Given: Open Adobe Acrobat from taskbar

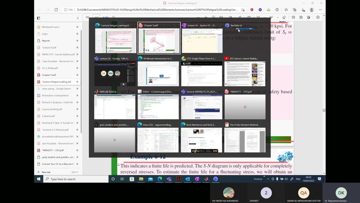Looking at the screenshot, I should [178, 179].
